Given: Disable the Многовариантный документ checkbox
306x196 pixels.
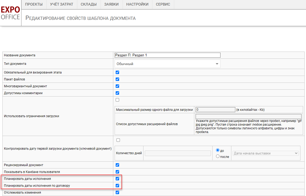Looking at the screenshot, I should (118, 86).
